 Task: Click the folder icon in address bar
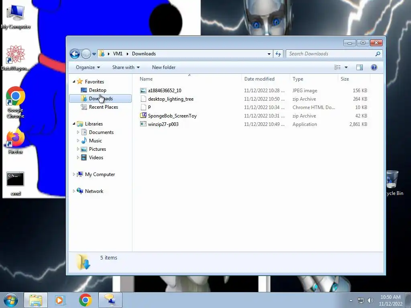pos(102,54)
